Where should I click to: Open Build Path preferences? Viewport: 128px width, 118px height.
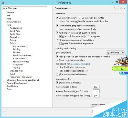point(15,31)
